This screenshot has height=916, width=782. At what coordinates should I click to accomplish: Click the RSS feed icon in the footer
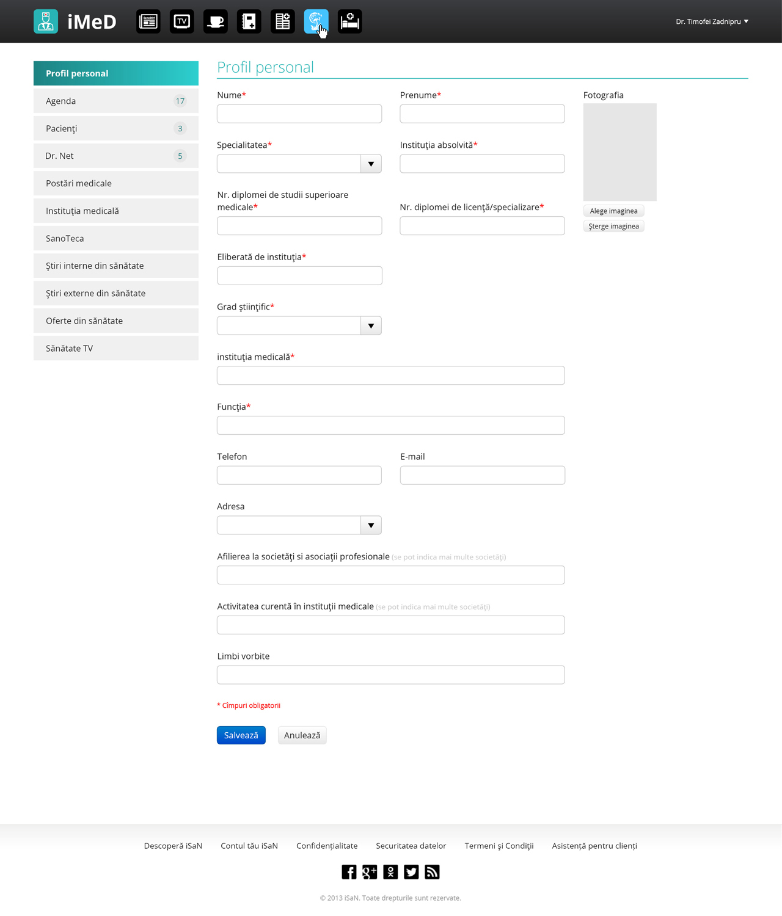pos(432,872)
